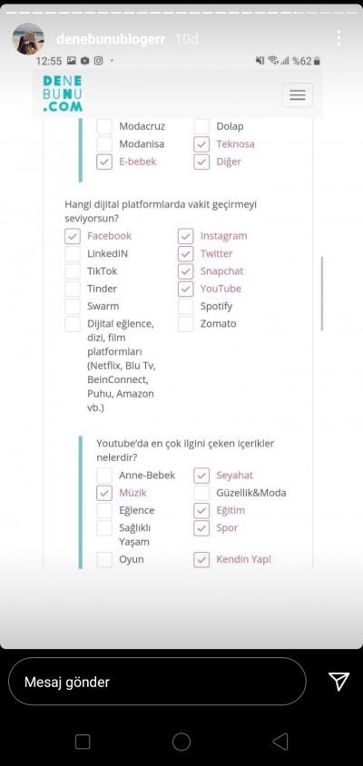This screenshot has width=363, height=766.
Task: Tap the Android recent apps square
Action: (83, 742)
